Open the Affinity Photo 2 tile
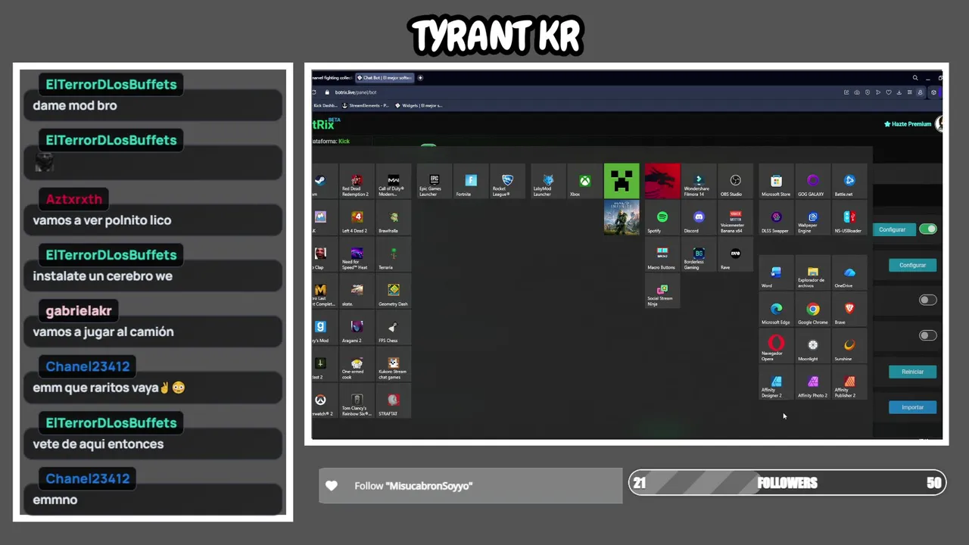 (x=812, y=383)
